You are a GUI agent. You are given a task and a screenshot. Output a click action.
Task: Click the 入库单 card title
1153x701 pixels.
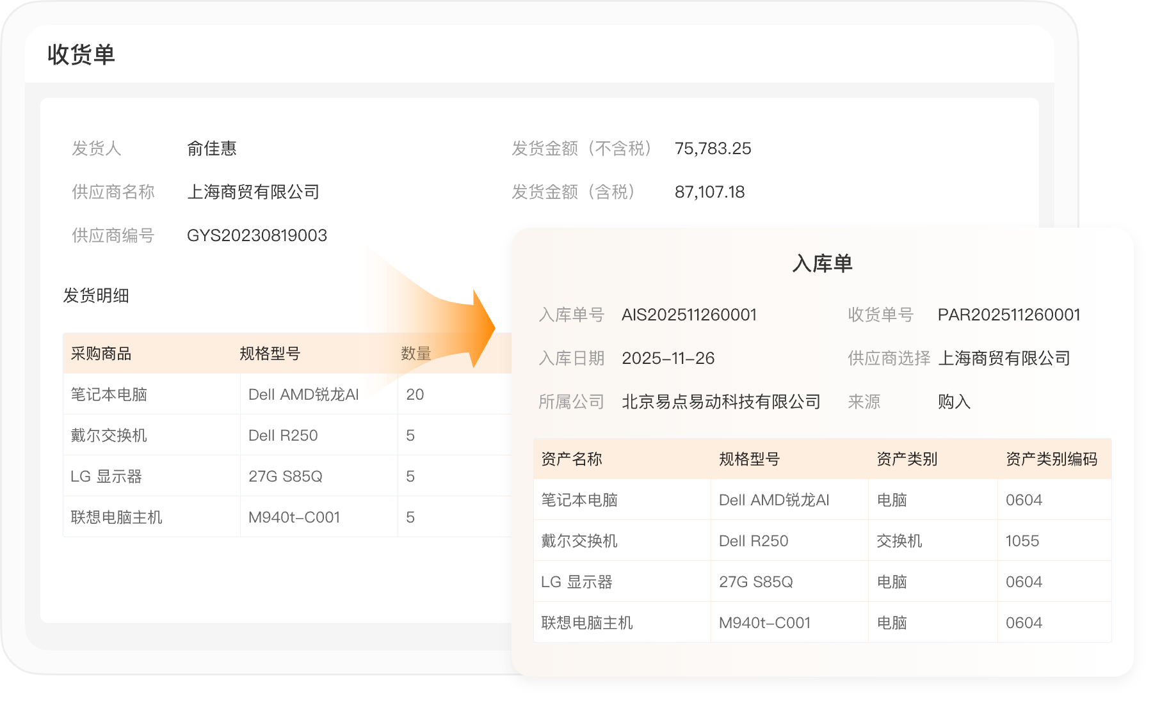click(822, 264)
